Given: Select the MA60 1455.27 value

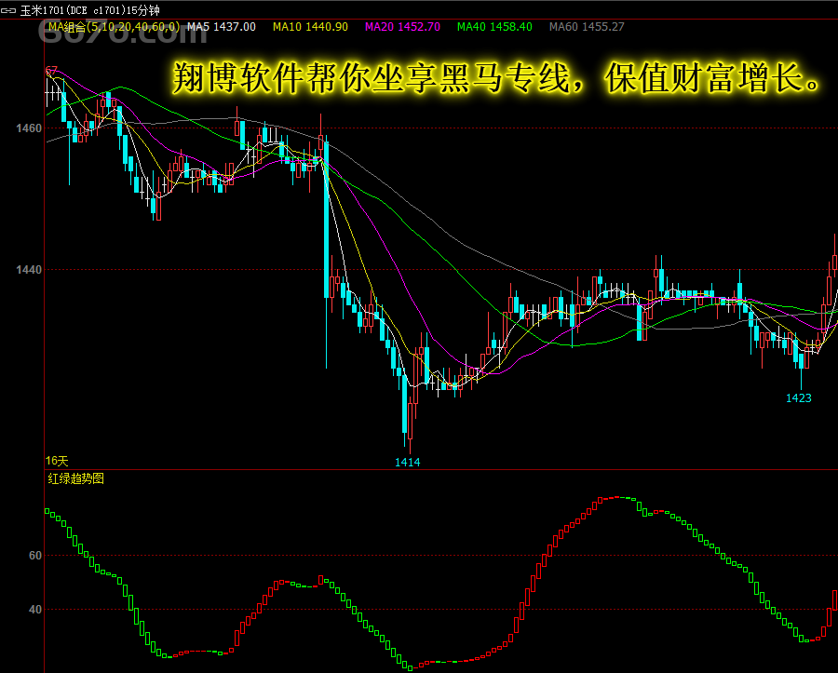Looking at the screenshot, I should [587, 27].
